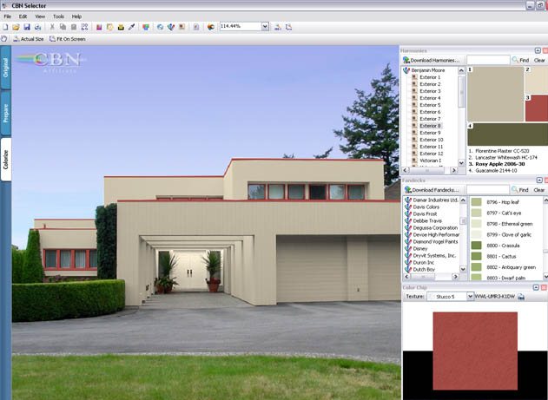
Task: Click the Fit On Screen button
Action: [x=68, y=39]
